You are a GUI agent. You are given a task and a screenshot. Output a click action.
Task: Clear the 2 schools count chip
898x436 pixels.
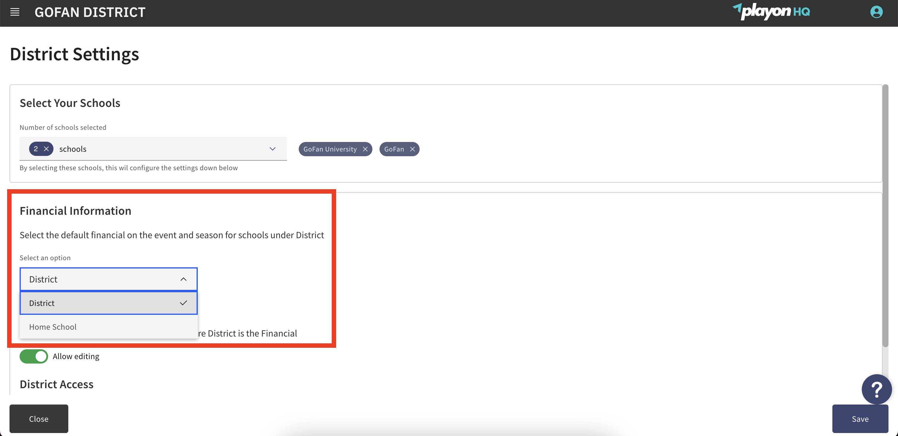point(46,149)
